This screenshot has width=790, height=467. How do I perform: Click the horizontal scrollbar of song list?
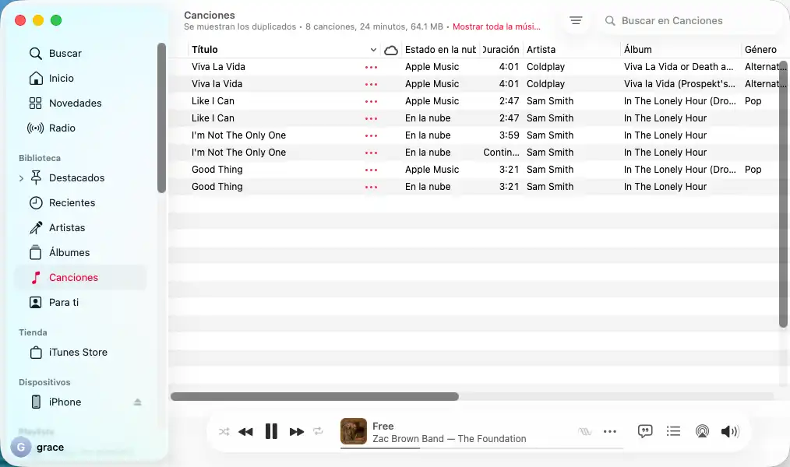(315, 396)
